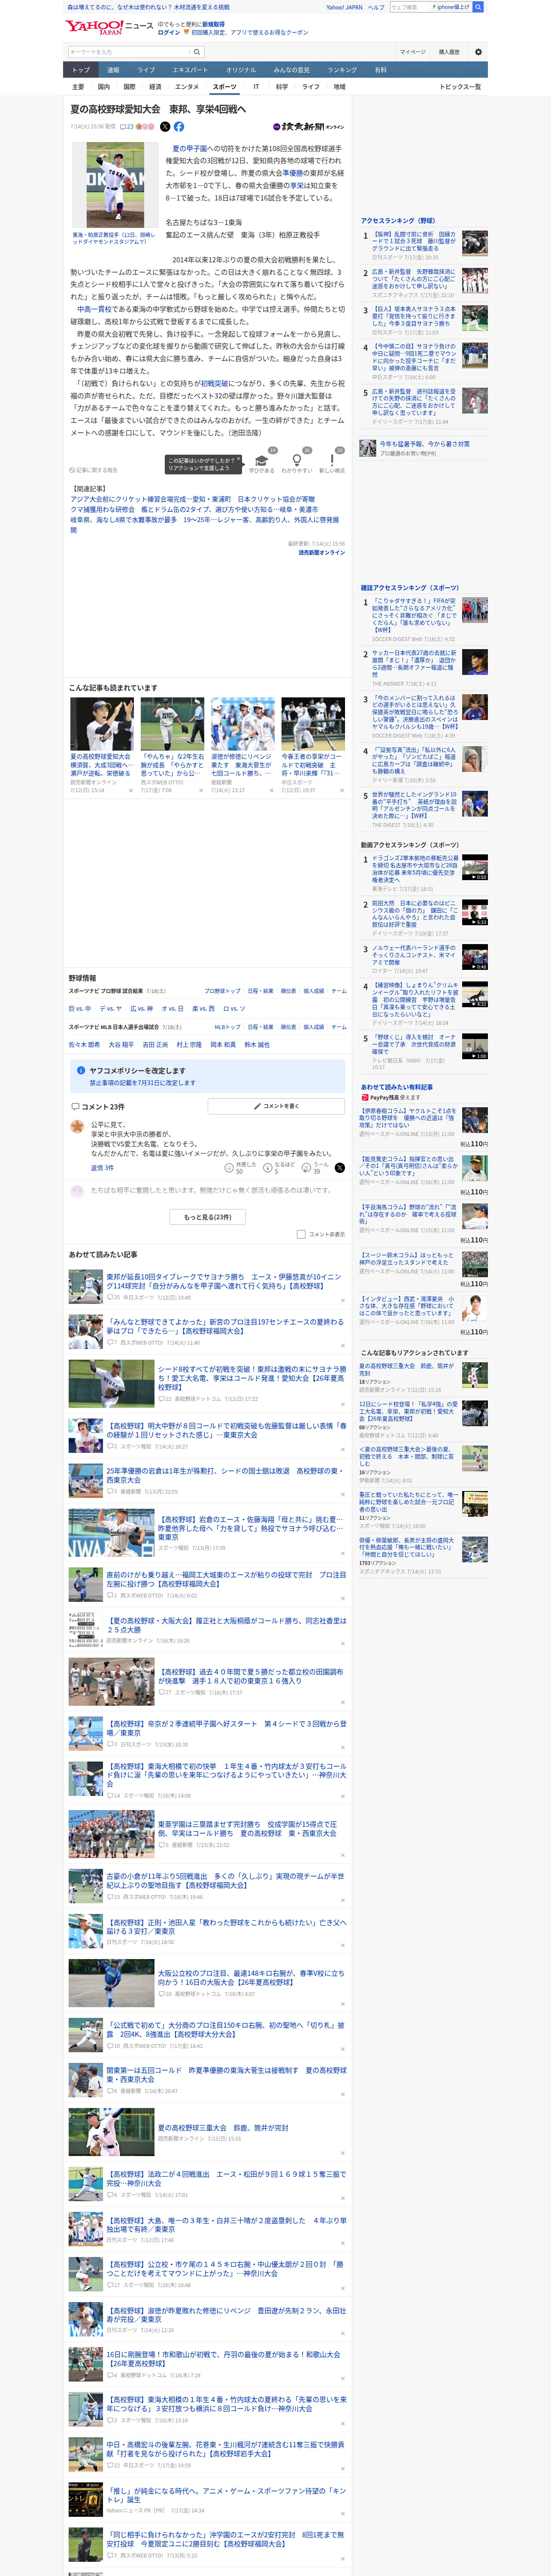
Task: Click the 購入履歴 button
Action: [449, 52]
